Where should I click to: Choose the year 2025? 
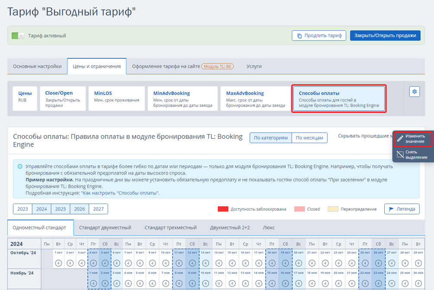pyautogui.click(x=61, y=209)
